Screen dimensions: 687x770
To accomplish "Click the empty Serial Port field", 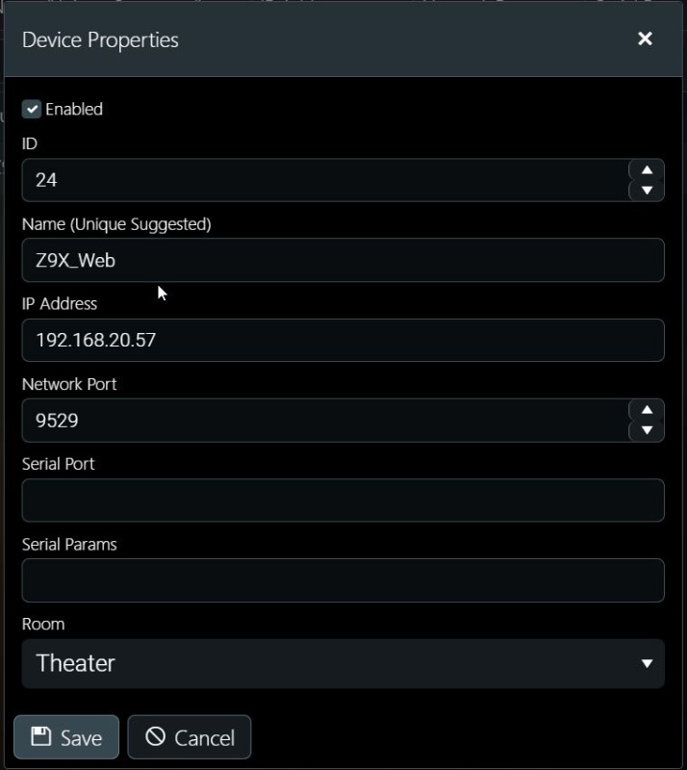I will (x=343, y=500).
